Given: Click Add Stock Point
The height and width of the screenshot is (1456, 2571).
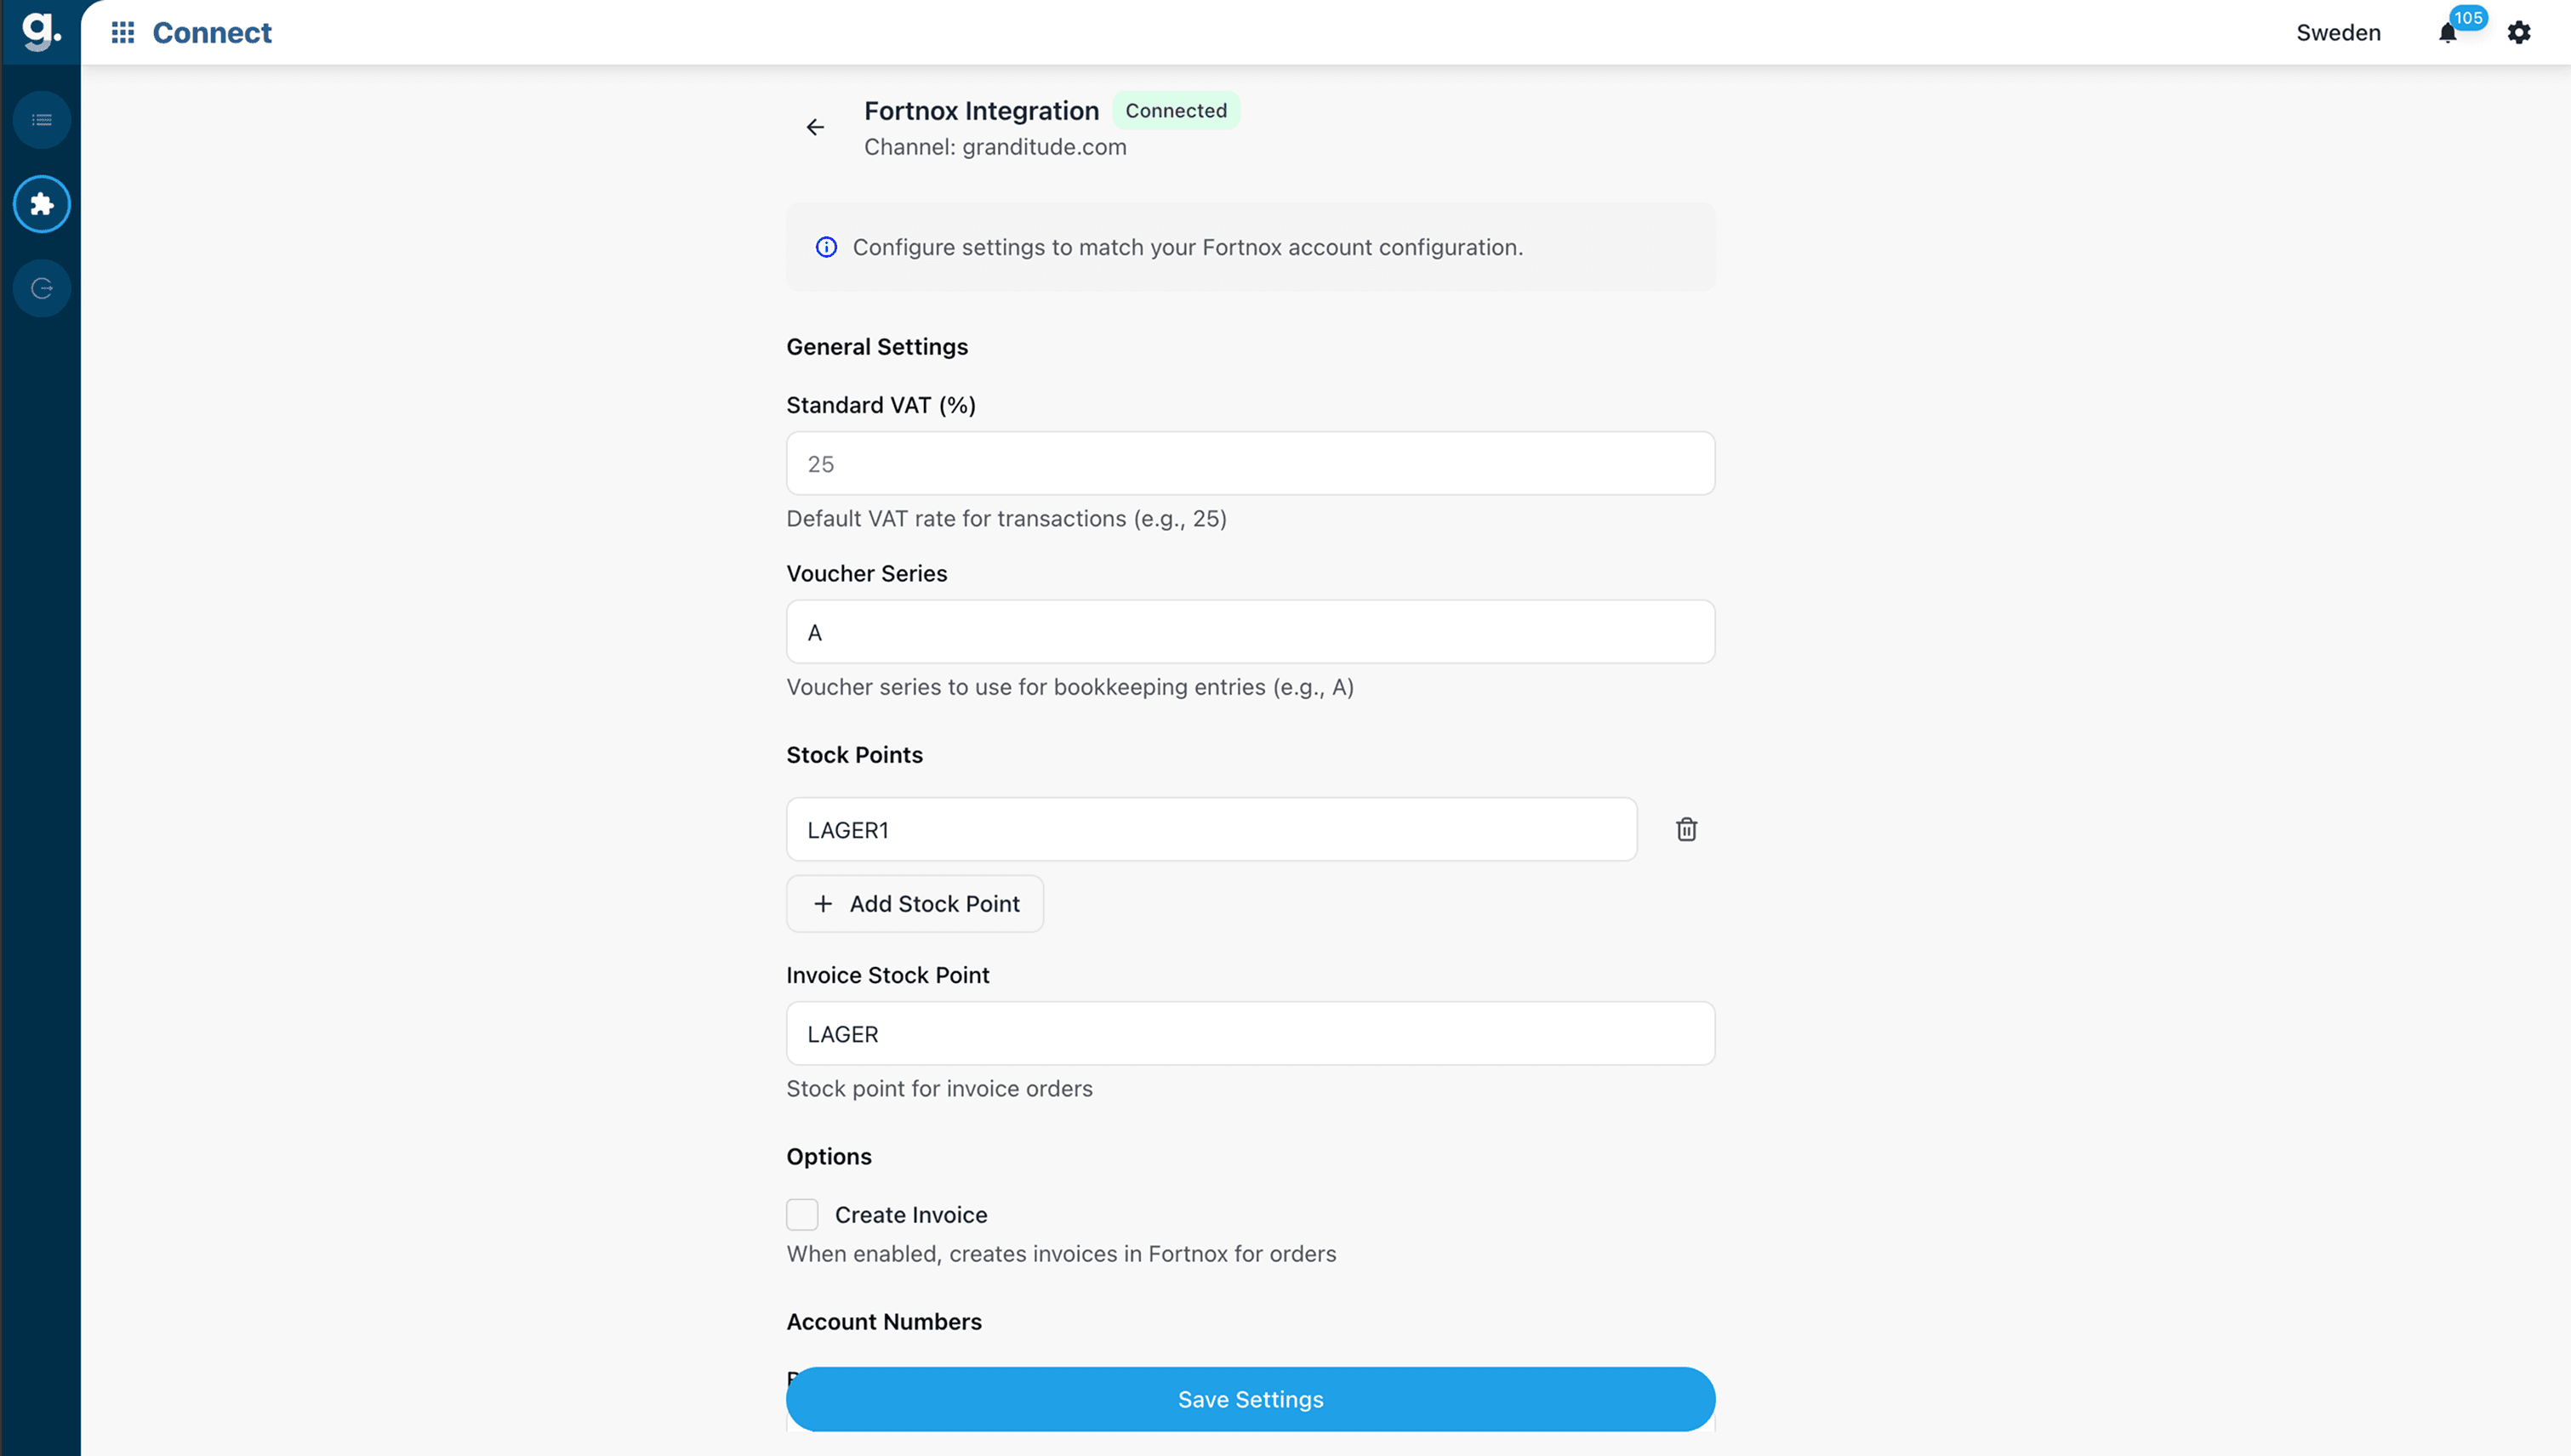Looking at the screenshot, I should click(914, 903).
